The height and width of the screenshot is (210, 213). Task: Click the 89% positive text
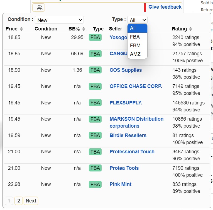tap(186, 191)
